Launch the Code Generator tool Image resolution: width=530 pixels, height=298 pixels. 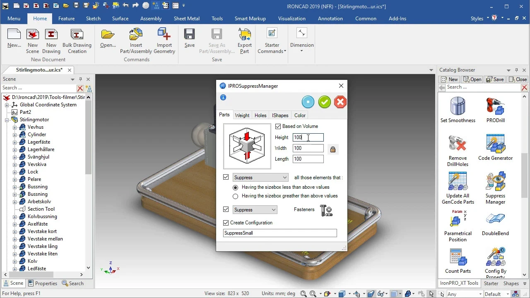coord(495,147)
